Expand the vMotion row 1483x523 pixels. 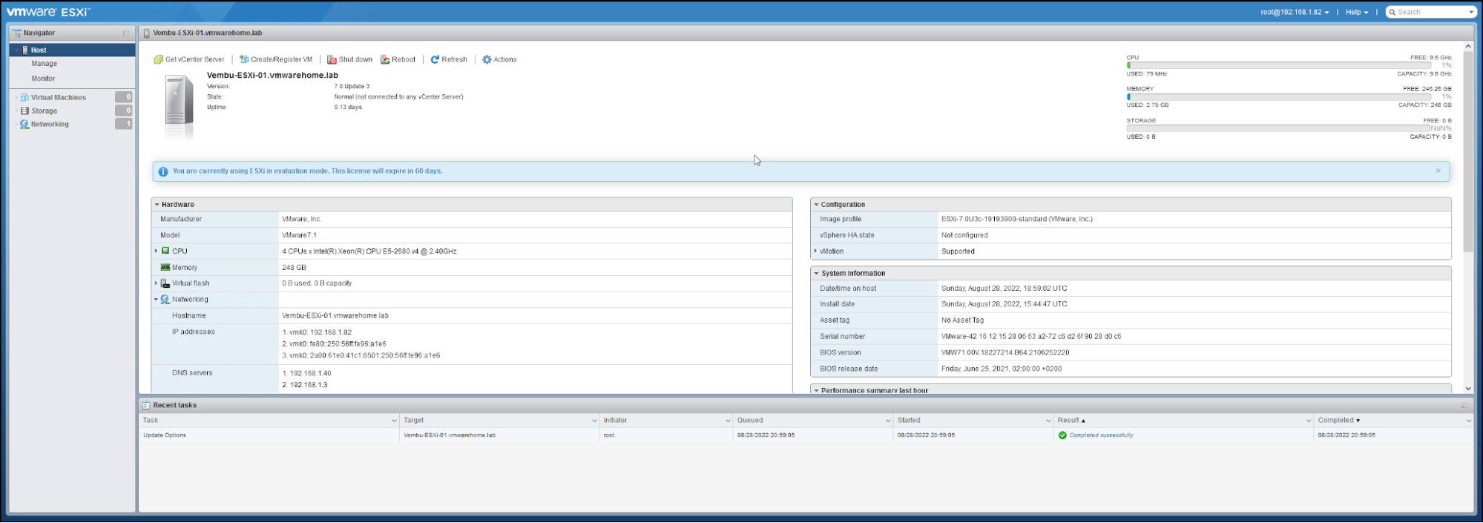tap(815, 251)
